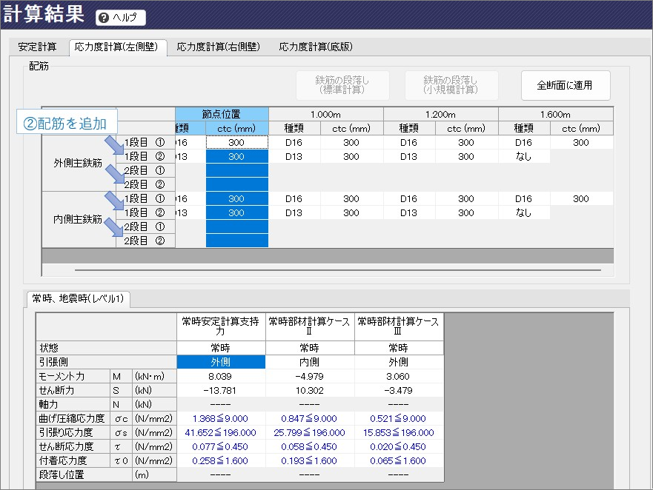Screen dimensions: 653x490
Task: Open the 常時、地震時(レベル1) results tab
Action: (78, 299)
